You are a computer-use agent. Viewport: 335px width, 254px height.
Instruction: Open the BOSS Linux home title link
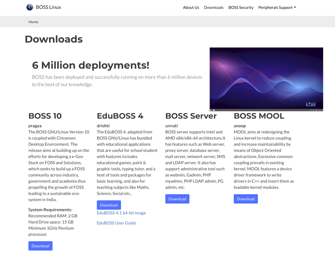(x=48, y=7)
